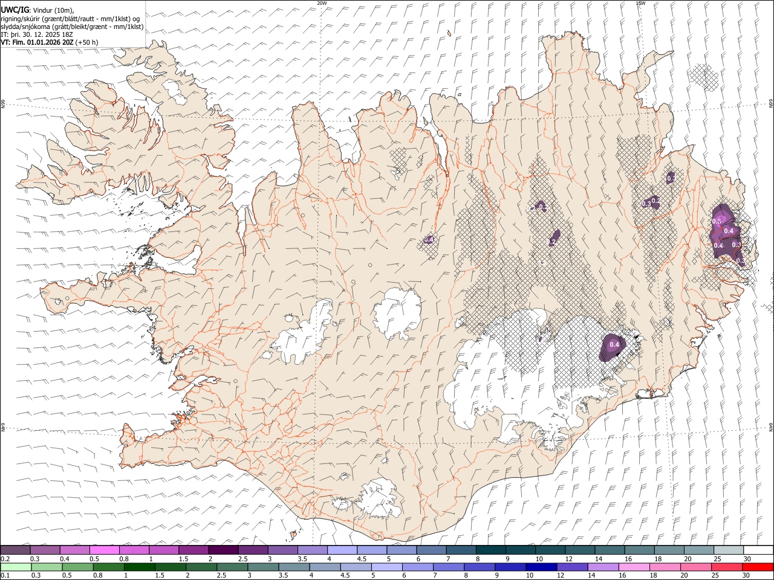The image size is (774, 580).
Task: Click the 25 swatch on the lower rain scale
Action: pyautogui.click(x=726, y=567)
